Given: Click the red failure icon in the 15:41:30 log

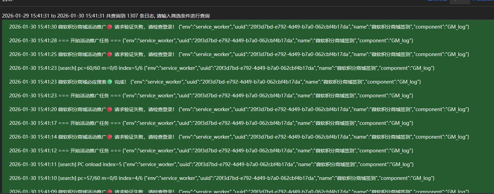Looking at the screenshot, I should [110, 27].
